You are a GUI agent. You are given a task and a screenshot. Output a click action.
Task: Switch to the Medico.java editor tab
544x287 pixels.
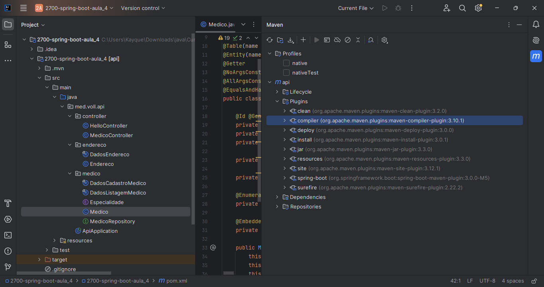pyautogui.click(x=217, y=24)
